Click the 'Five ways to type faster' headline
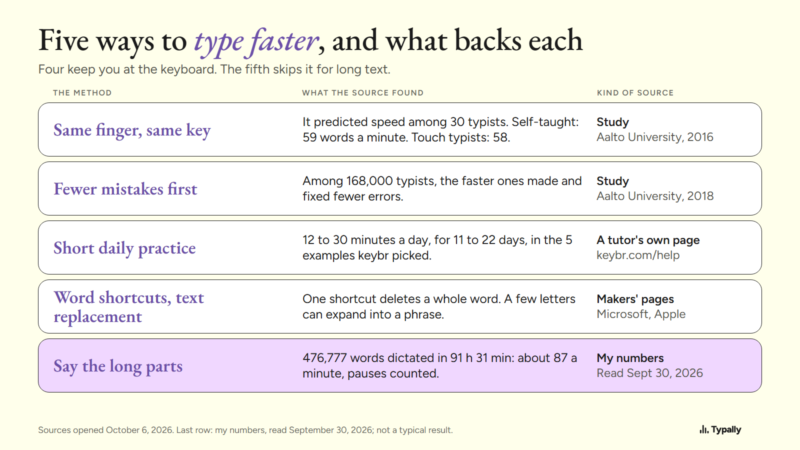The width and height of the screenshot is (800, 450). click(310, 41)
